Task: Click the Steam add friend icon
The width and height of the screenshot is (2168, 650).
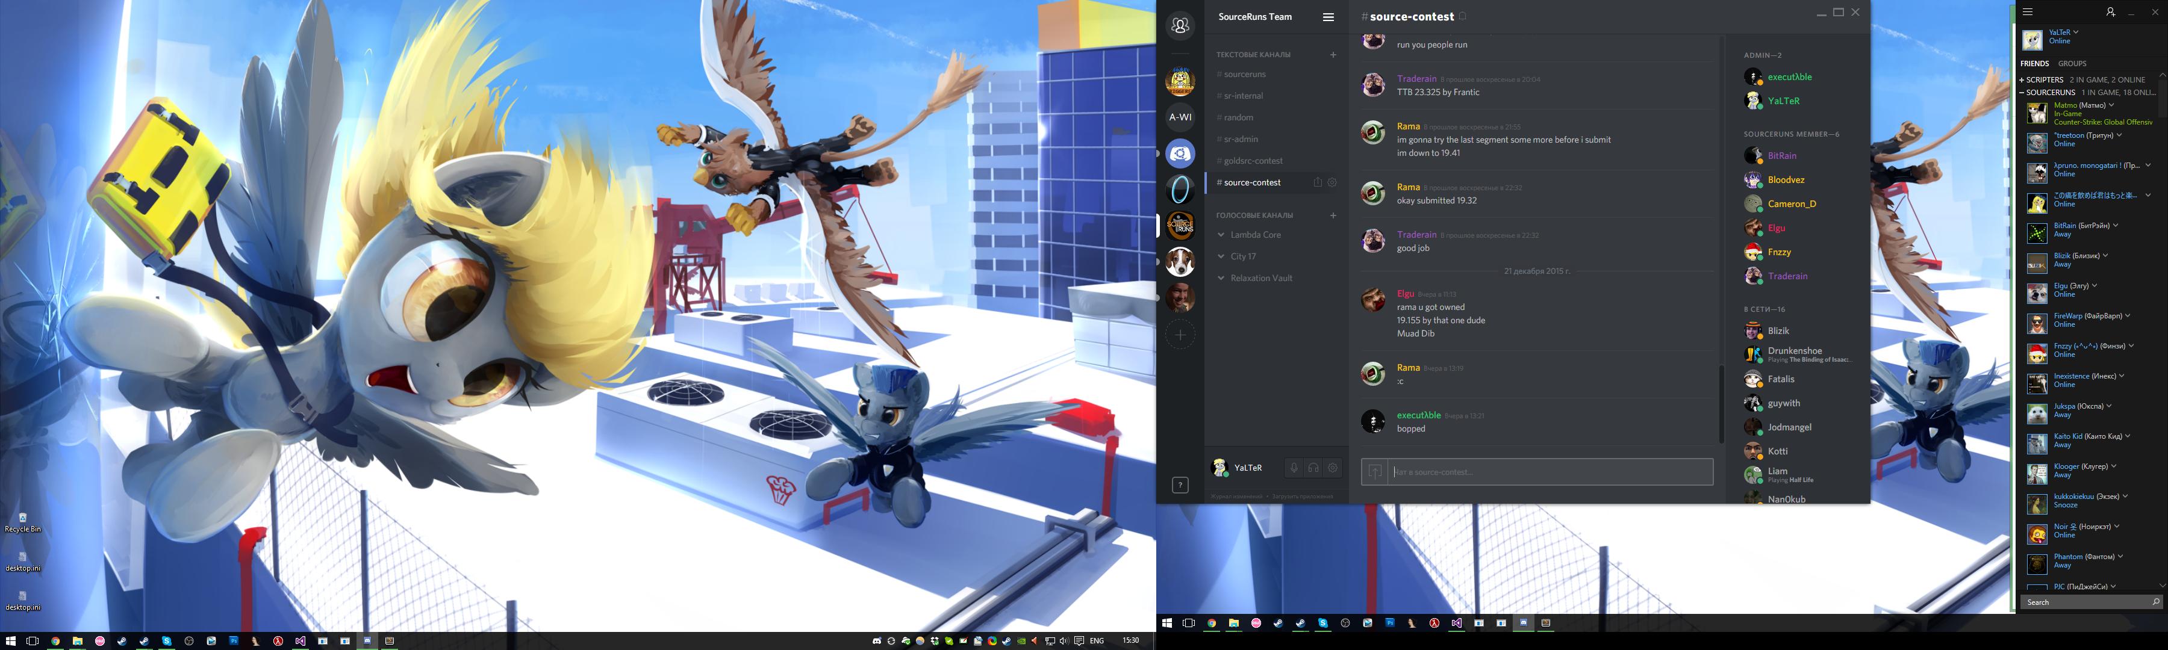Action: tap(2111, 12)
